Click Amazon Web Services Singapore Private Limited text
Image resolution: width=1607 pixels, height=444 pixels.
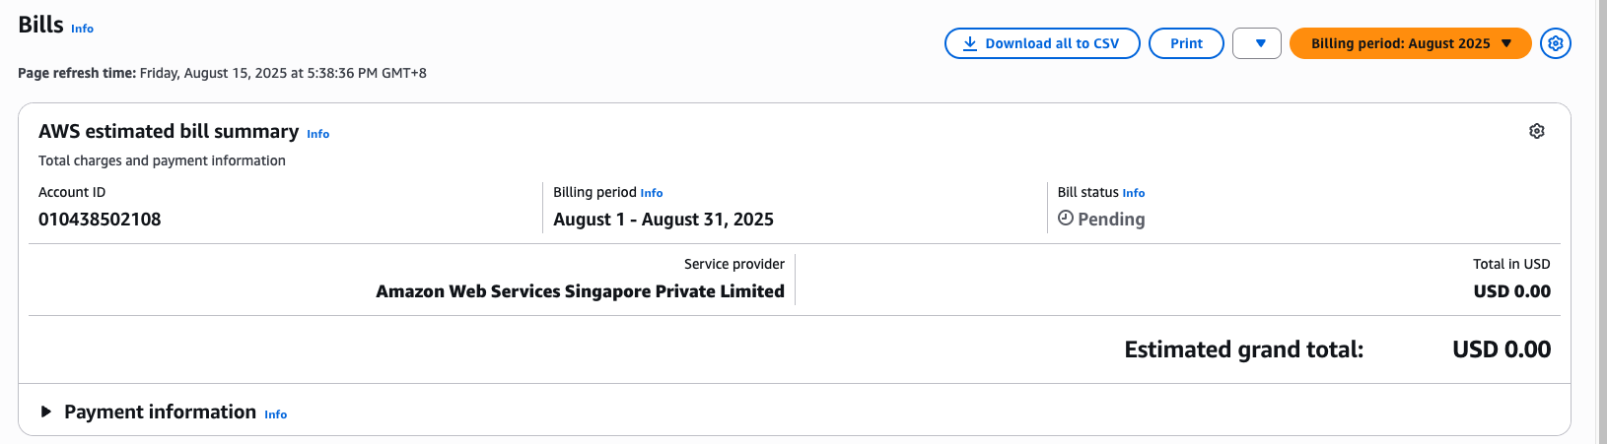580,291
